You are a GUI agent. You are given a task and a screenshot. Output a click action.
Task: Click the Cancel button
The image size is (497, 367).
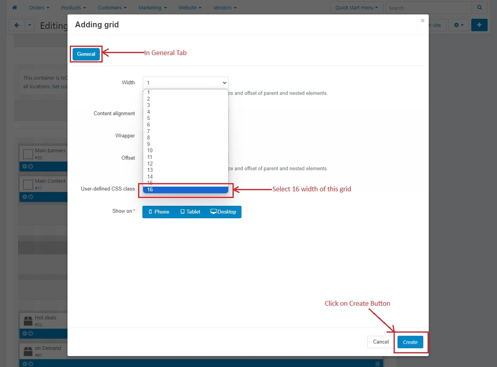click(x=381, y=342)
